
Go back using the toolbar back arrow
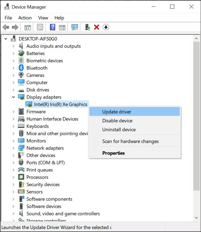6,27
